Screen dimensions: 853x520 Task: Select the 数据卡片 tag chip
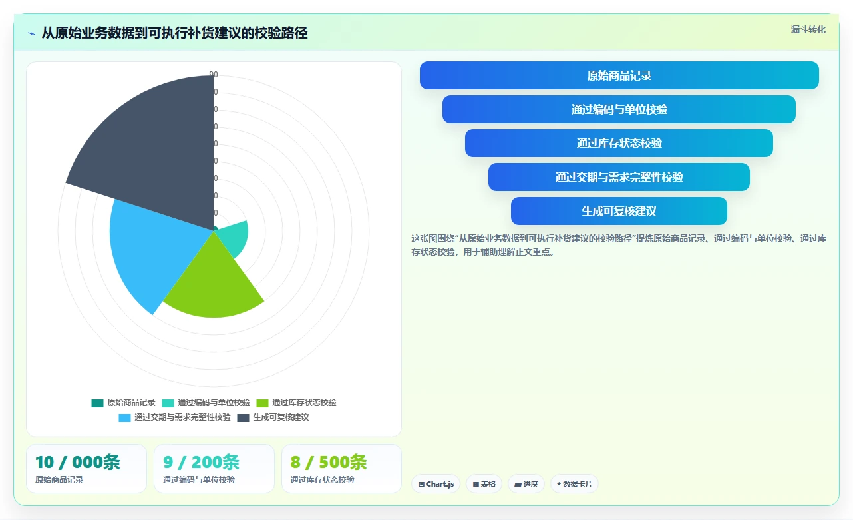click(x=574, y=484)
